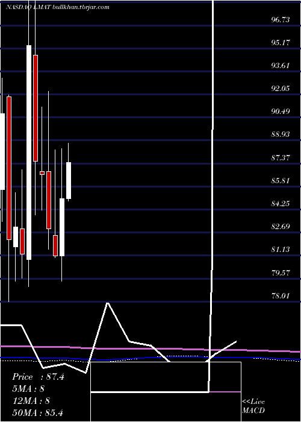Click the 50MA : 85.4 readout
Screen dimensions: 301x422
click(37, 412)
